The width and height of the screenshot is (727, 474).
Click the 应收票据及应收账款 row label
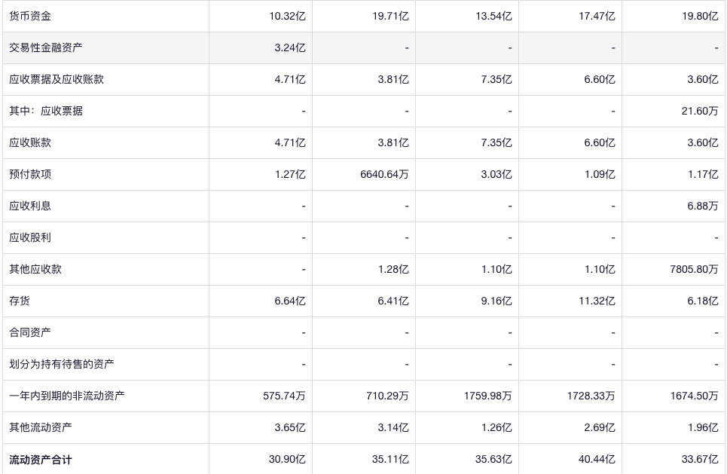point(57,79)
